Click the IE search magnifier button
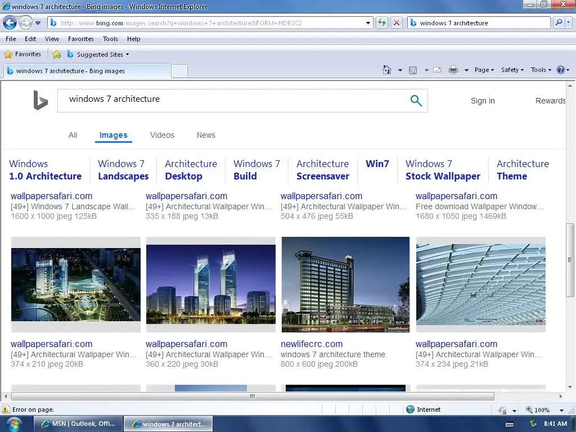The width and height of the screenshot is (576, 432). click(x=559, y=22)
